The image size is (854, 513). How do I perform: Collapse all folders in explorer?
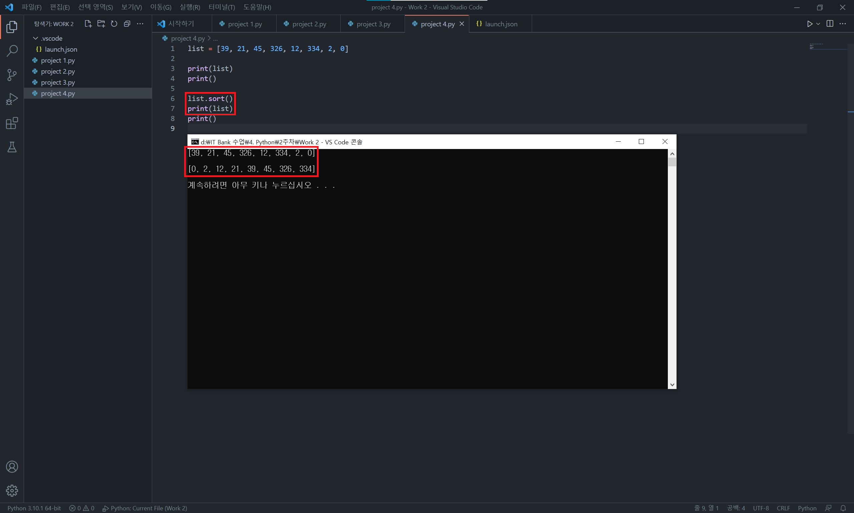(x=127, y=24)
